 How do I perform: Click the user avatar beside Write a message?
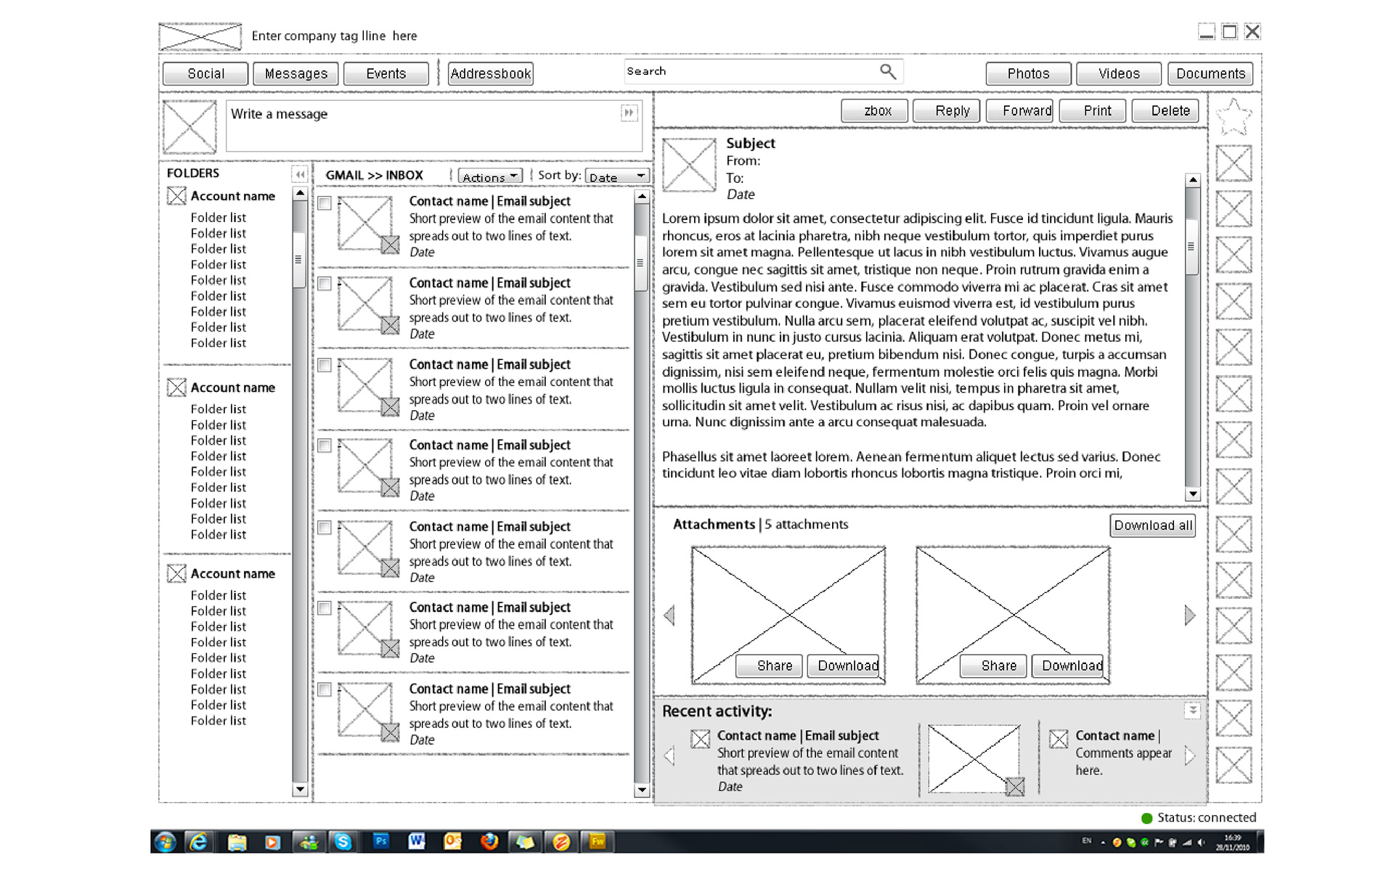189,127
